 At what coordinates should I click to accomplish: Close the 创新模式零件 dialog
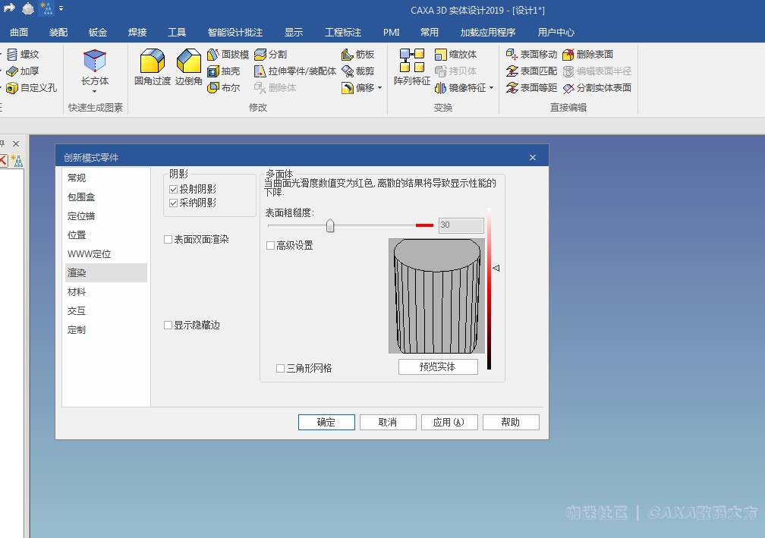(533, 157)
